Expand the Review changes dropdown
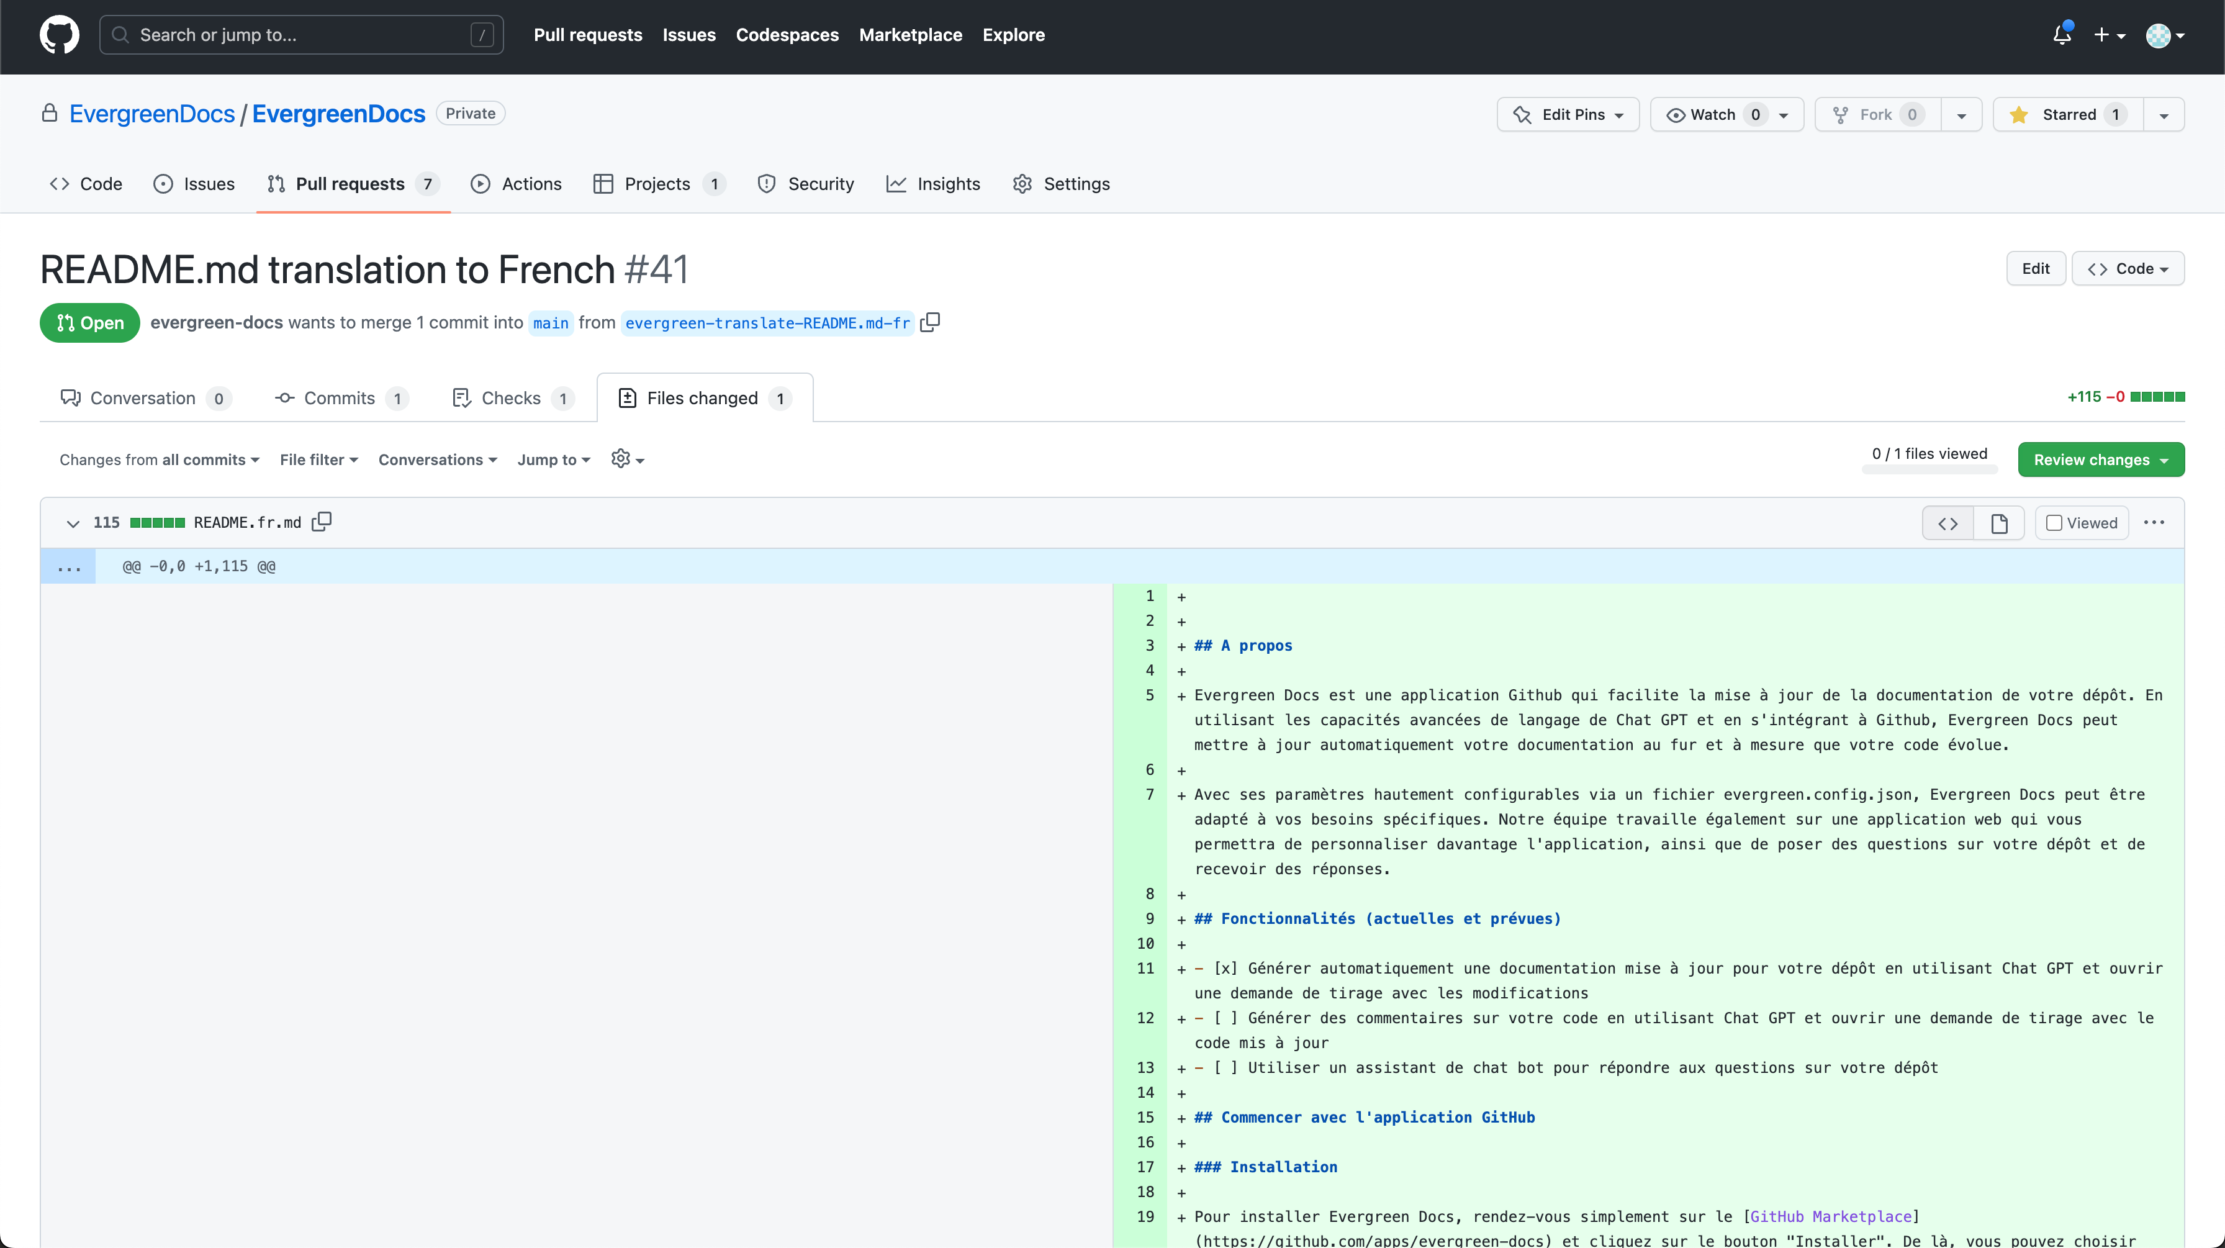 (x=2101, y=459)
